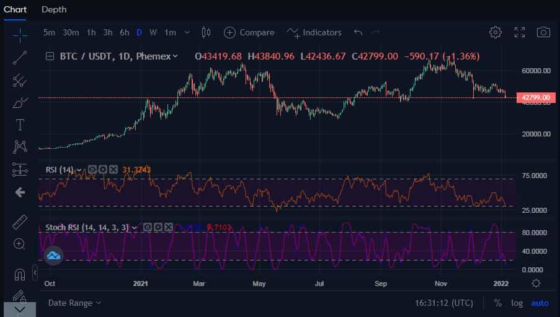Toggle log scale mode
This screenshot has height=317, width=560.
click(x=517, y=303)
